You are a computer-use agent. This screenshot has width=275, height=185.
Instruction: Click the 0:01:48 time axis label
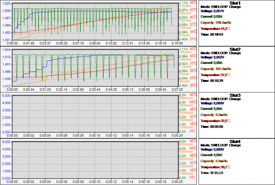[29, 43]
